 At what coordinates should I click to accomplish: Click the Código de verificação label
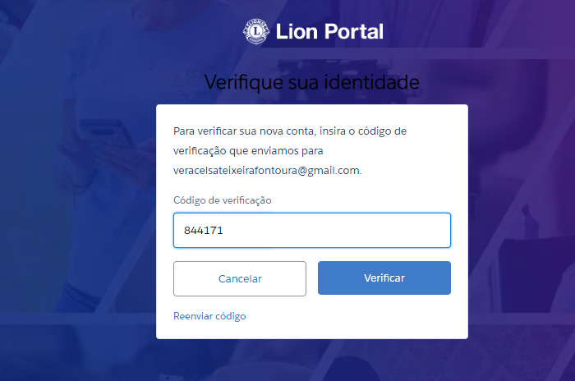pos(223,200)
